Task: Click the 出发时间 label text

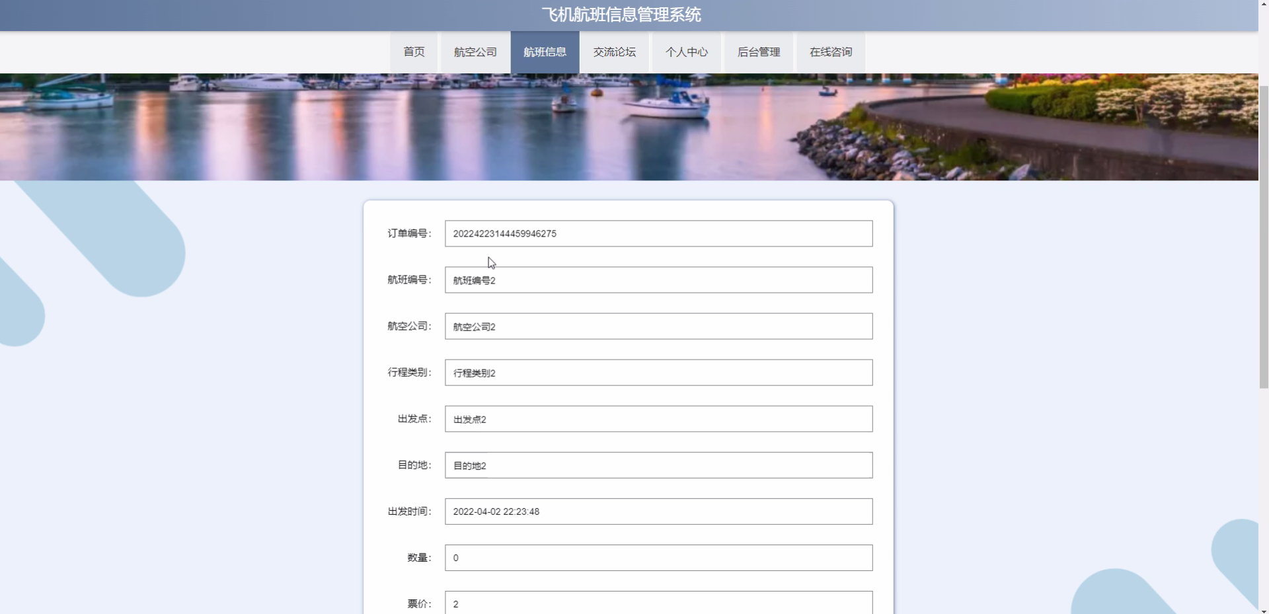Action: [x=409, y=511]
